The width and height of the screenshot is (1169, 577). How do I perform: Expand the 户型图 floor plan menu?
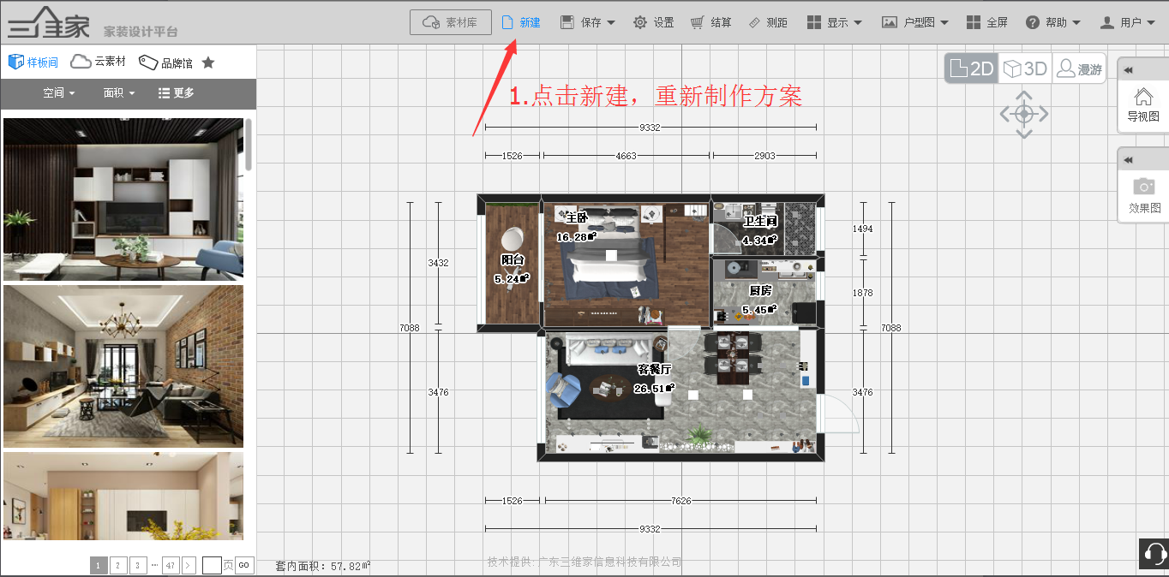point(915,22)
